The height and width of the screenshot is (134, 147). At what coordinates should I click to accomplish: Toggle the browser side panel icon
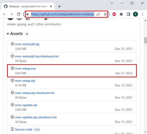pyautogui.click(x=128, y=14)
